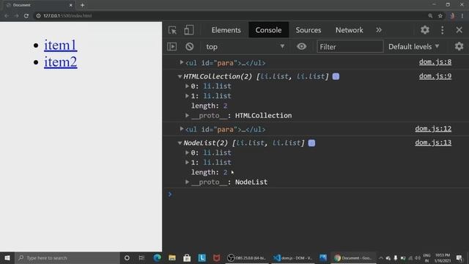Open the Default levels dropdown

coord(413,47)
